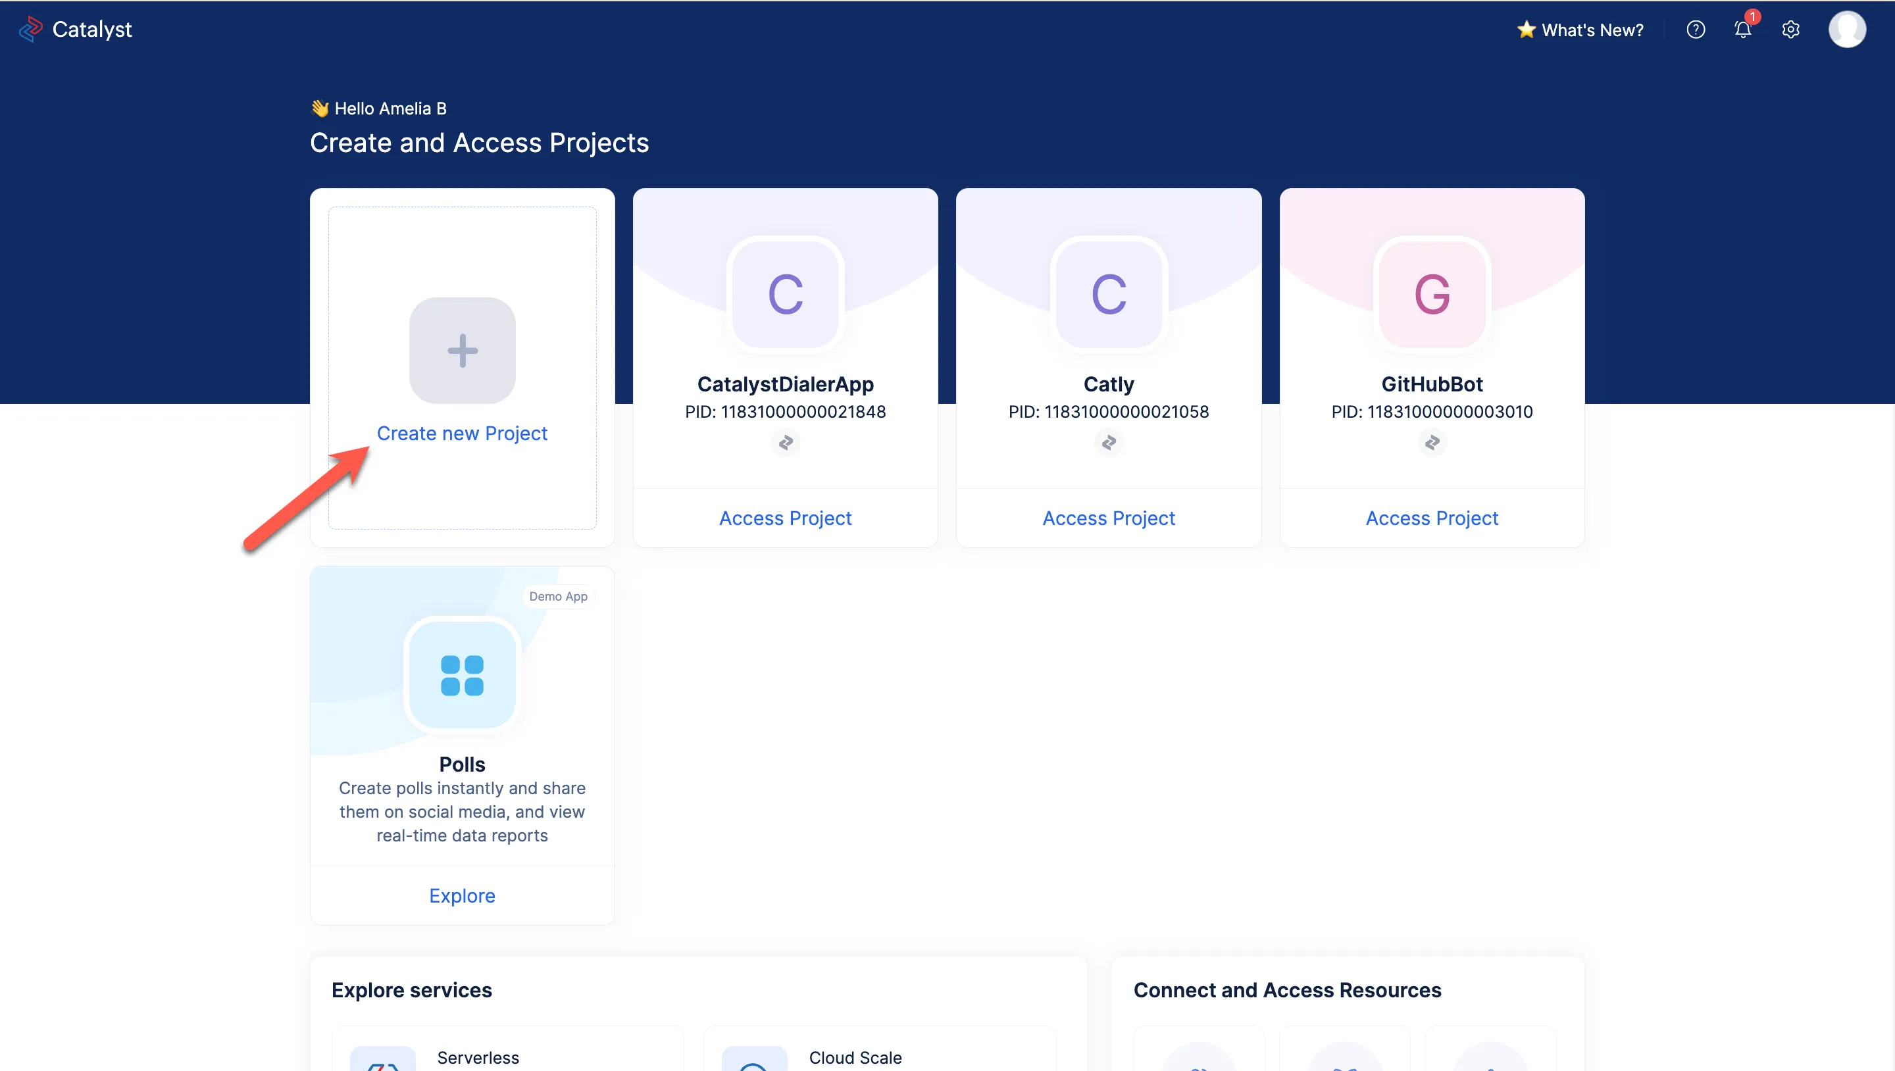This screenshot has height=1071, width=1895.
Task: Click the Polls demo app grid icon
Action: coord(462,675)
